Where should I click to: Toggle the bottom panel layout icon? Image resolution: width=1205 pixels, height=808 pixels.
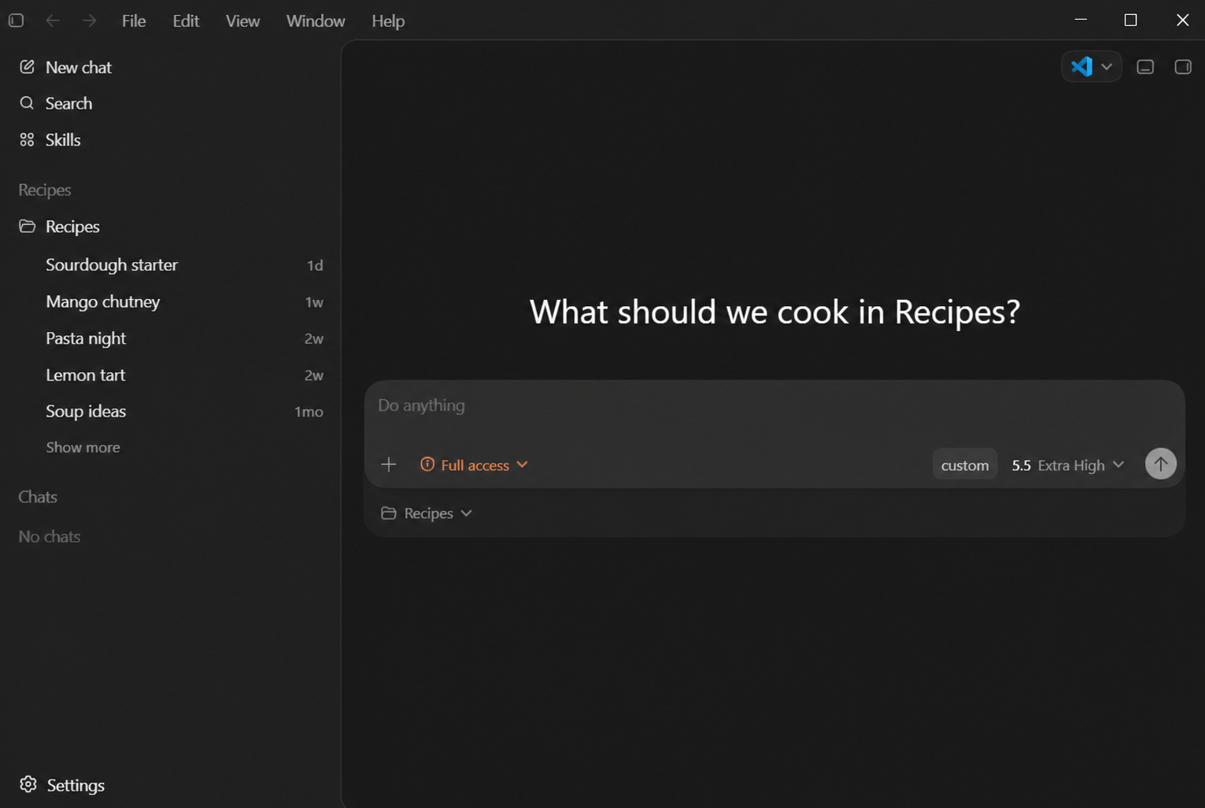click(x=1145, y=67)
